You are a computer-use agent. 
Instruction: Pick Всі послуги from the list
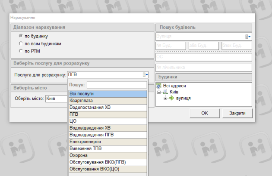click(x=108, y=94)
